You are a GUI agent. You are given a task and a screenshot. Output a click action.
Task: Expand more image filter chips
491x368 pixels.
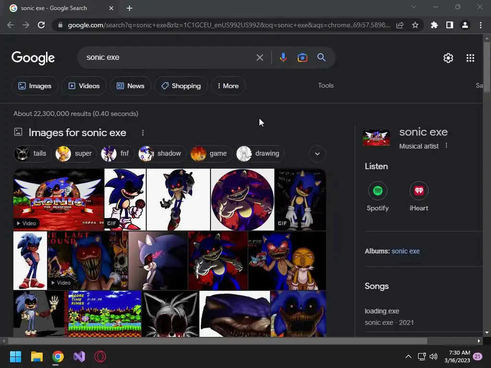(x=317, y=154)
